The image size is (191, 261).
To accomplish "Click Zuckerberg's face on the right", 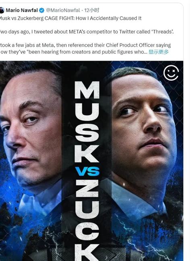I will point(143,123).
